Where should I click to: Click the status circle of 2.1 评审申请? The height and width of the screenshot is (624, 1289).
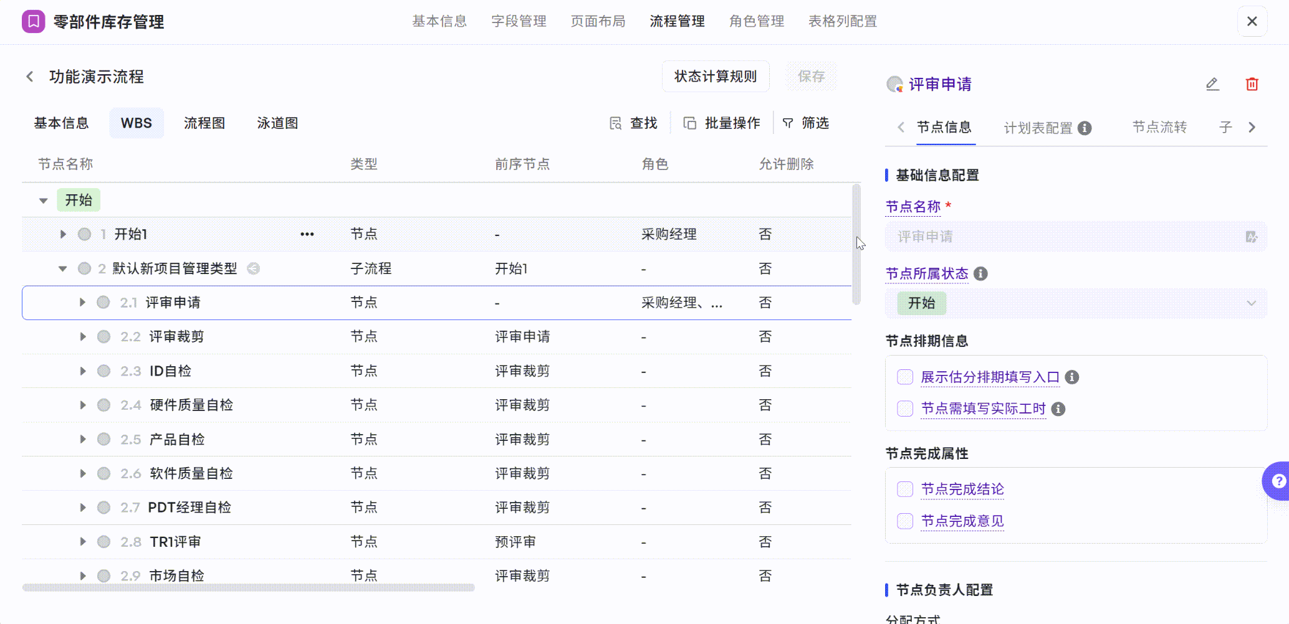103,303
